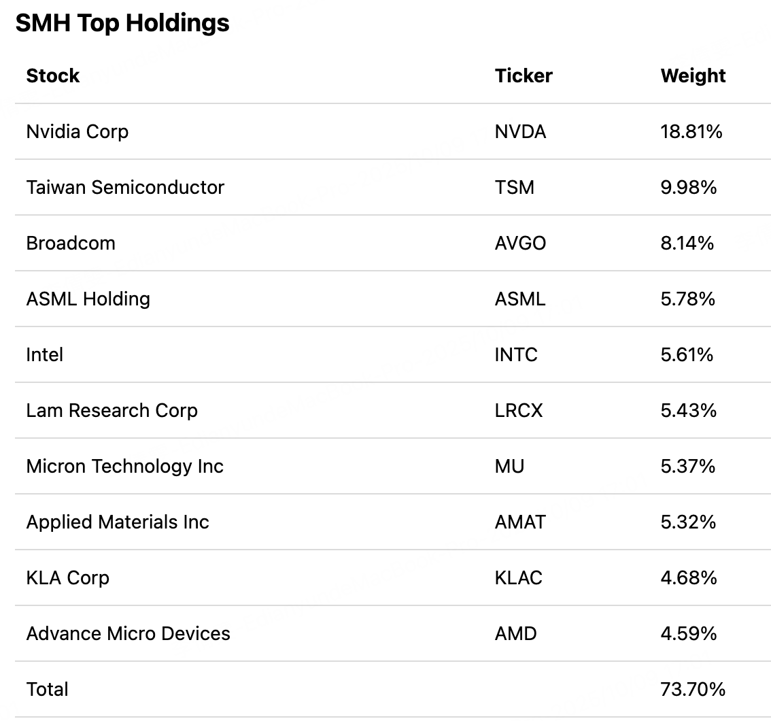Select the Taiwan Semiconductor row name
This screenshot has height=721, width=771.
point(125,187)
